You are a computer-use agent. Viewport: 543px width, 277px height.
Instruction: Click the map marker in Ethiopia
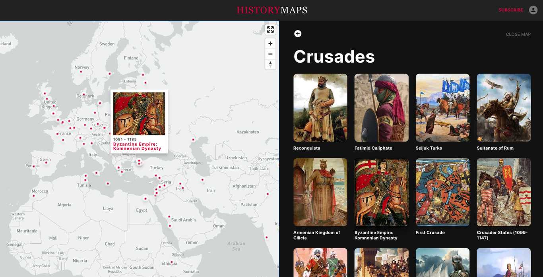coord(172,262)
